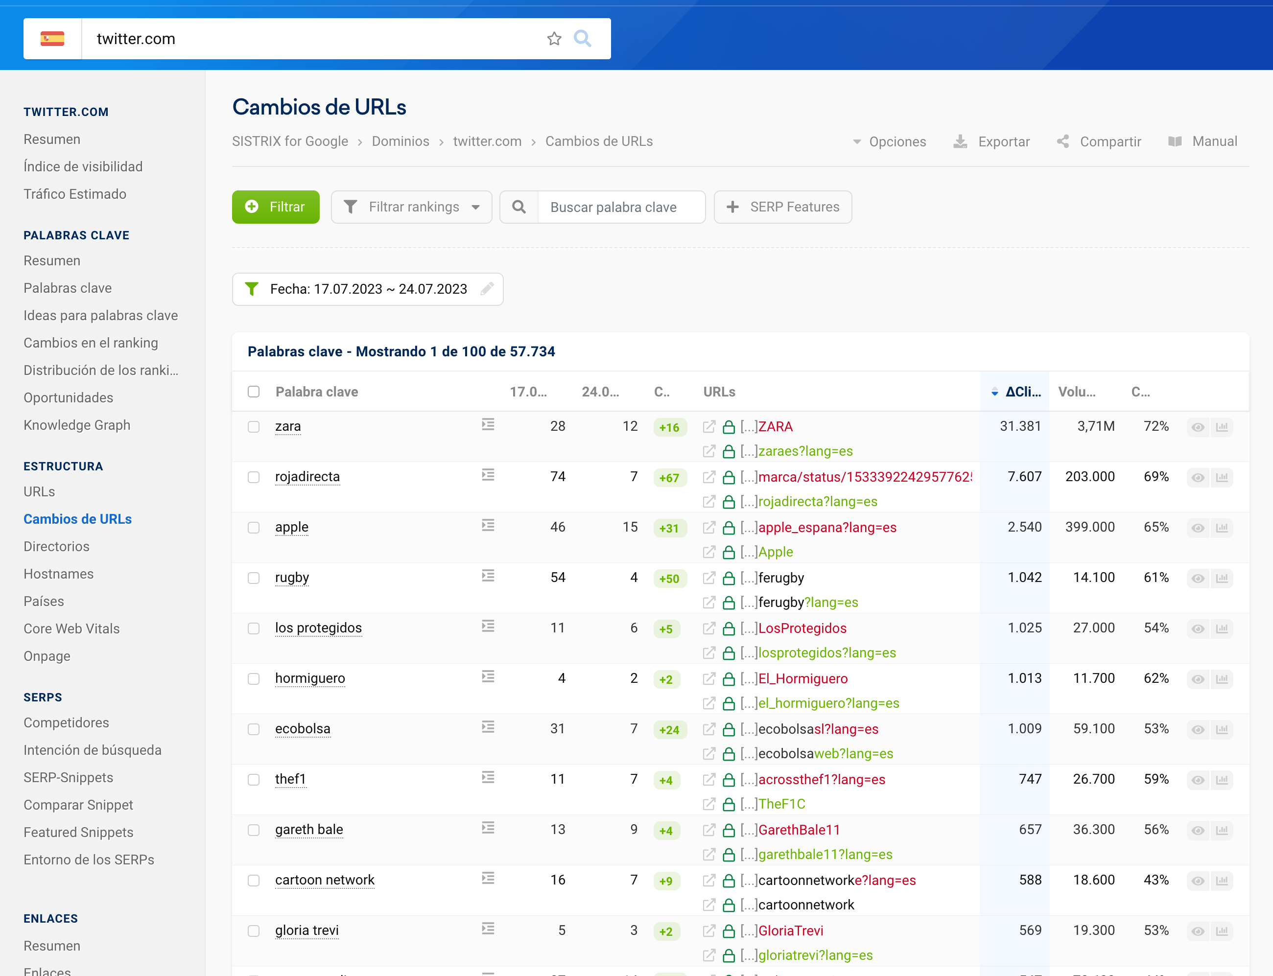
Task: Open history chart icon for gloria trevi row
Action: (x=1222, y=931)
